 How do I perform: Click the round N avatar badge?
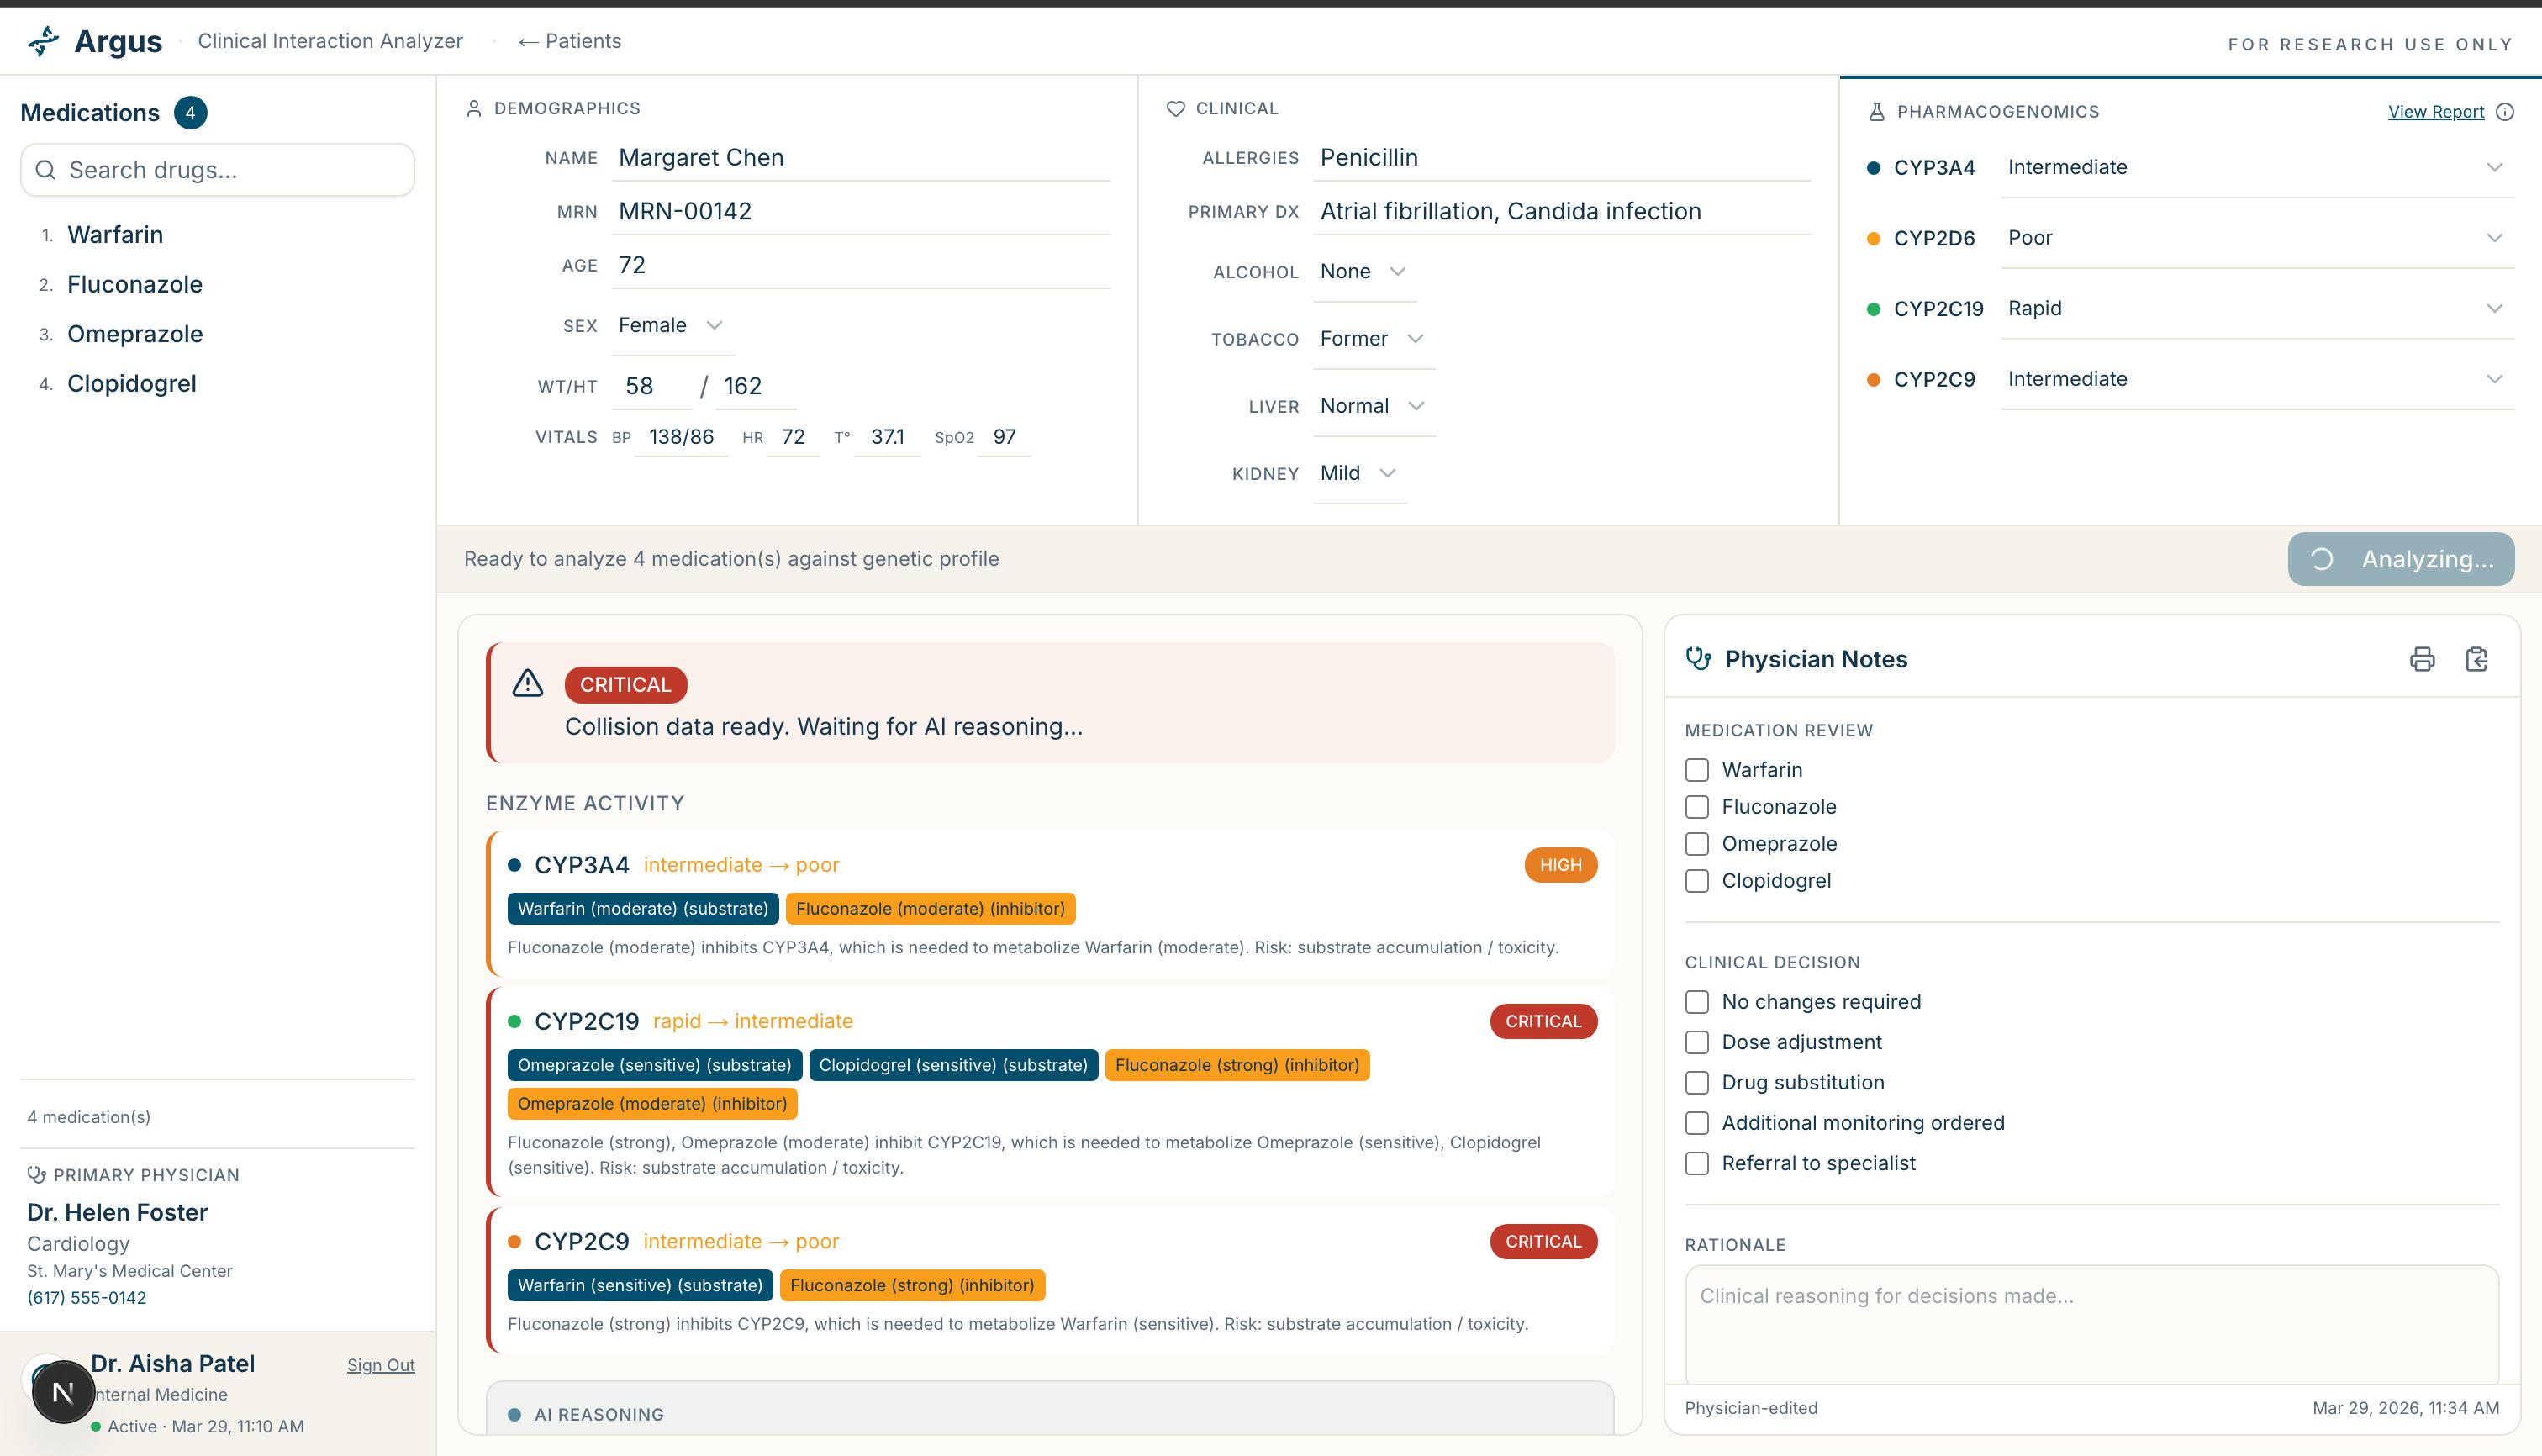tap(63, 1391)
